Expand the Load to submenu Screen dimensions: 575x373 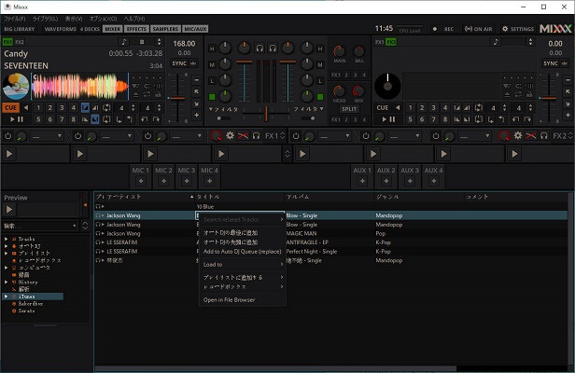coord(242,265)
